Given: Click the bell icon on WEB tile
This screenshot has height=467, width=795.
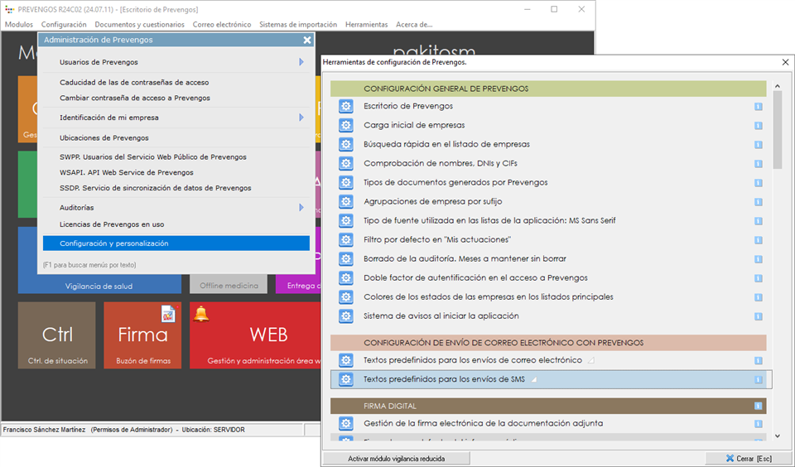Looking at the screenshot, I should pyautogui.click(x=201, y=314).
